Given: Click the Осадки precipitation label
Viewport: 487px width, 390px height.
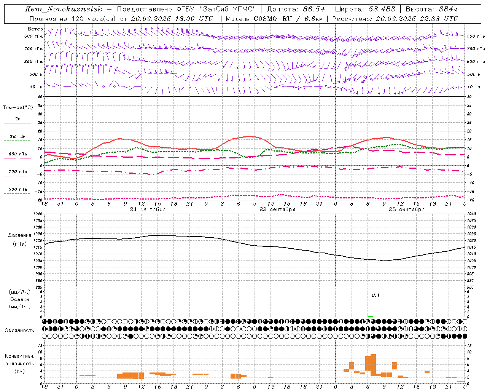Looking at the screenshot, I should pyautogui.click(x=19, y=299).
